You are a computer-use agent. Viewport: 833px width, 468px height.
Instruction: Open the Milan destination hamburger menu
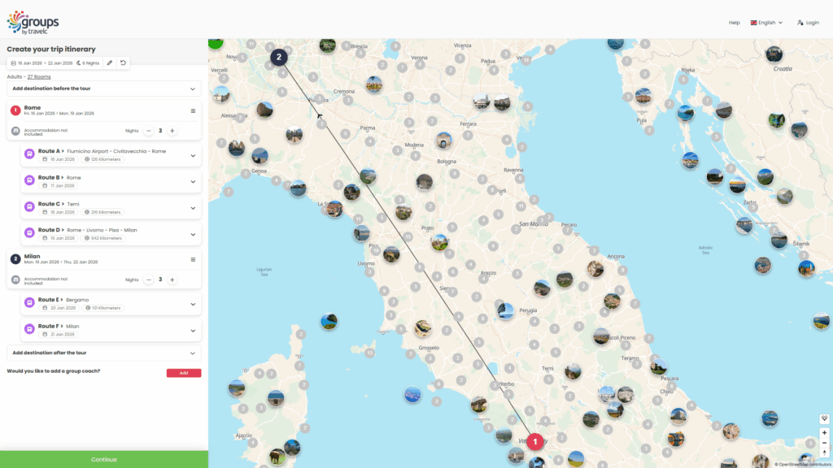click(x=193, y=260)
